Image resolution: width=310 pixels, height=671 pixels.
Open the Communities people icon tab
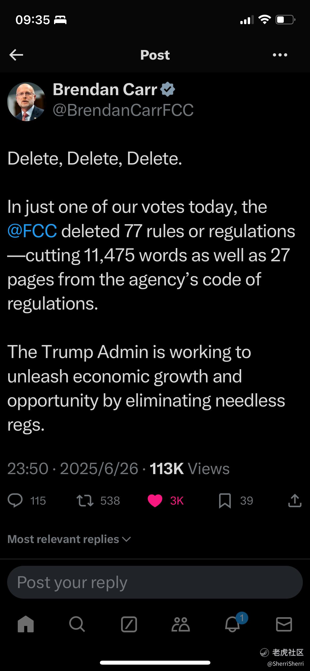(x=181, y=625)
